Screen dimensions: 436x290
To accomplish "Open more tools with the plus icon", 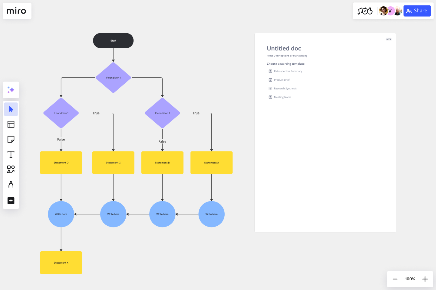I will click(x=11, y=201).
